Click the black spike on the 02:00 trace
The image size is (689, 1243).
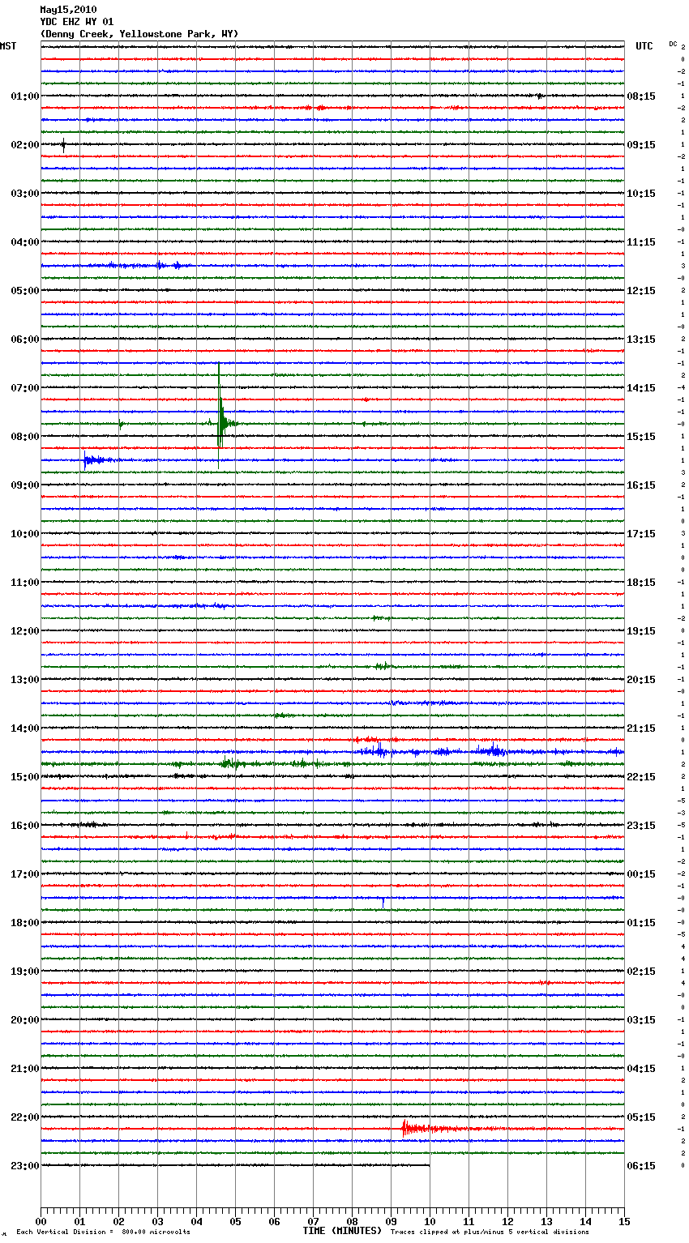[63, 145]
